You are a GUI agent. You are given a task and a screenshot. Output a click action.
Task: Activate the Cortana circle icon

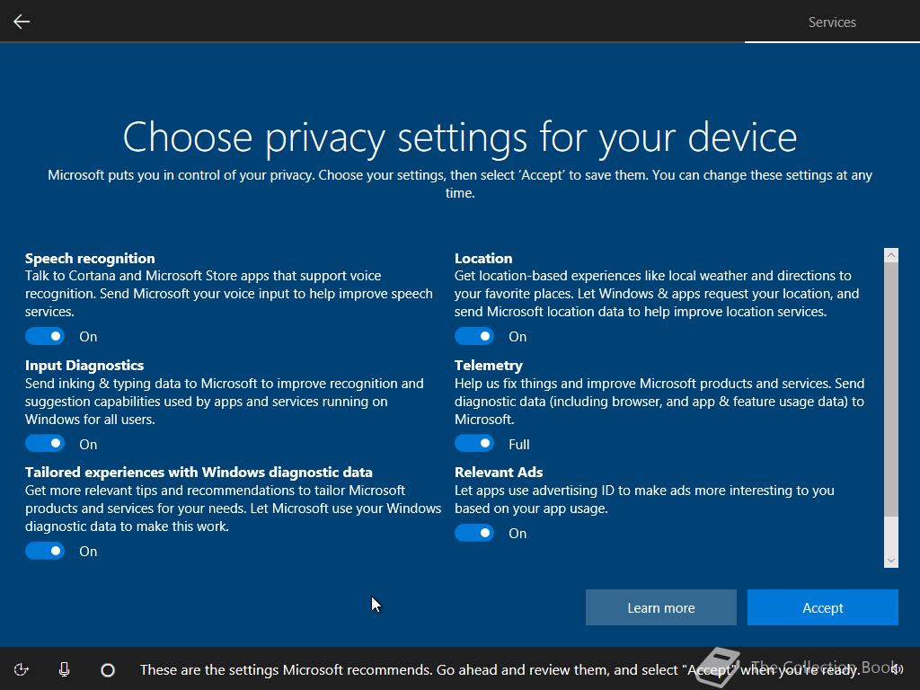pos(108,669)
